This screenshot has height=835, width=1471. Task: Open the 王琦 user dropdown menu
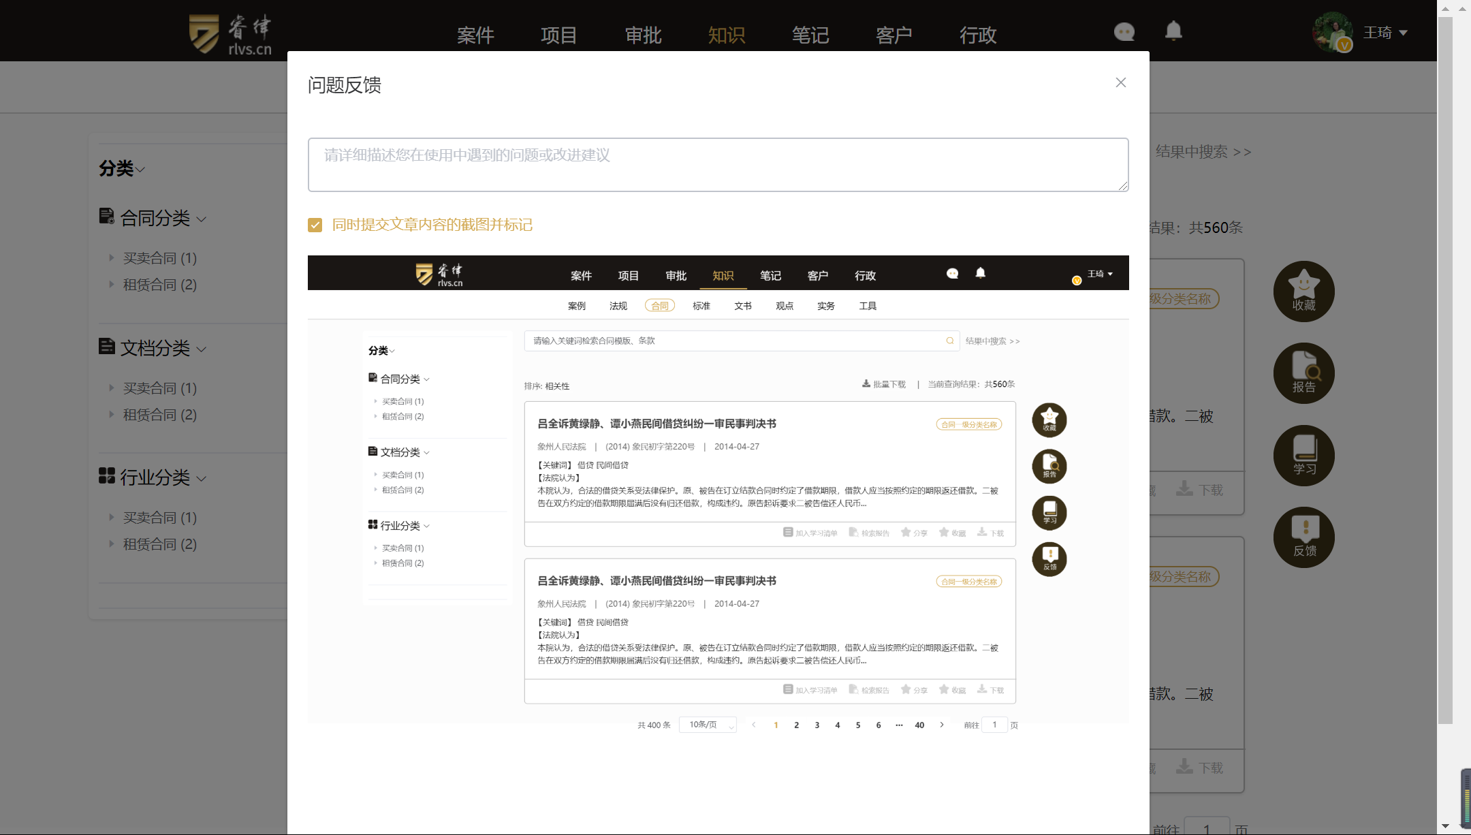pyautogui.click(x=1382, y=33)
